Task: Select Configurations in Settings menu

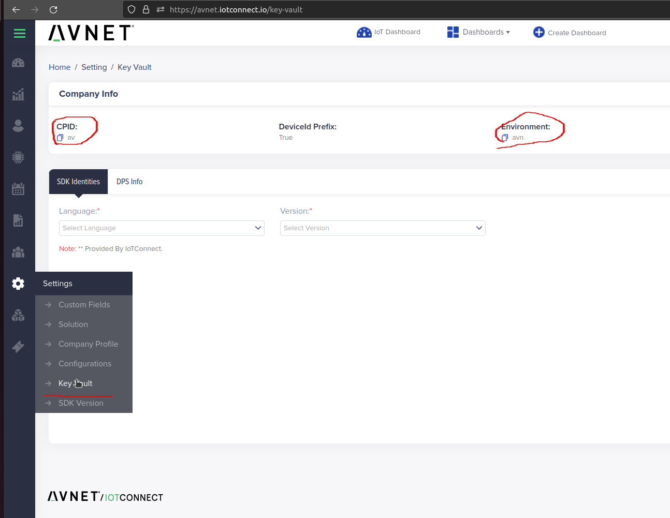Action: 84,364
